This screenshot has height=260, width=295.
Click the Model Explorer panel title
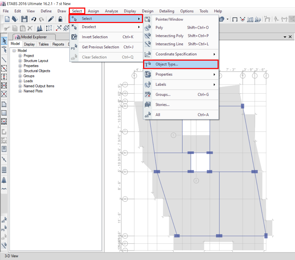pyautogui.click(x=34, y=37)
